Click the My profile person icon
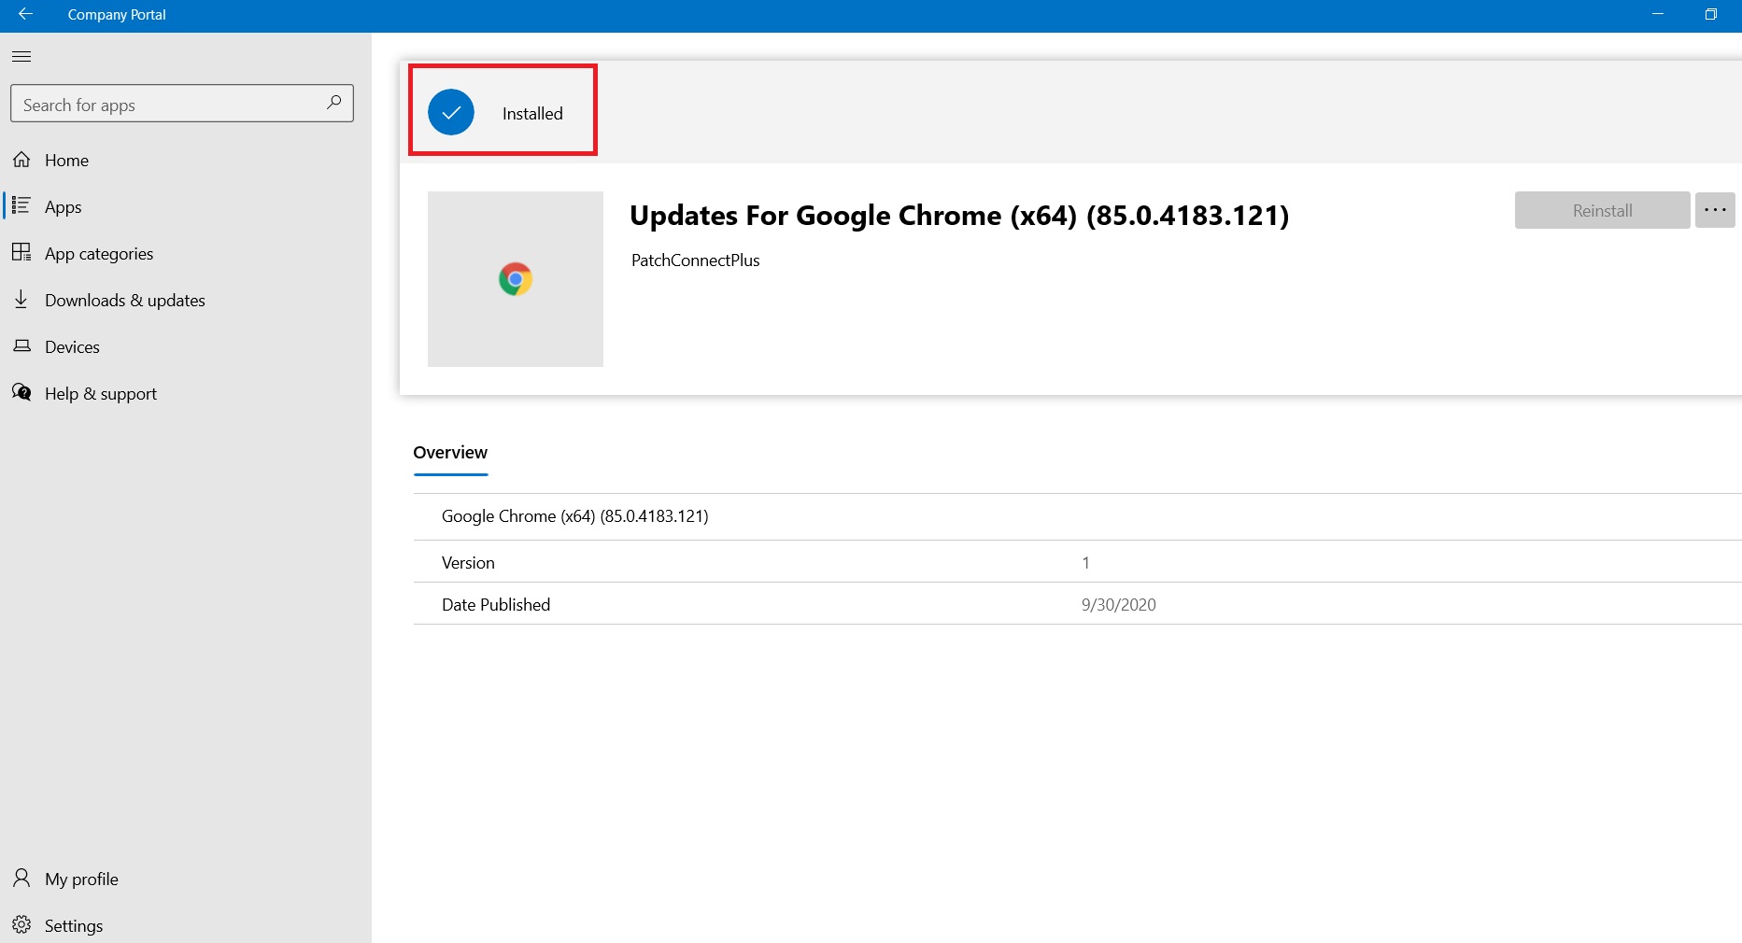 (21, 878)
